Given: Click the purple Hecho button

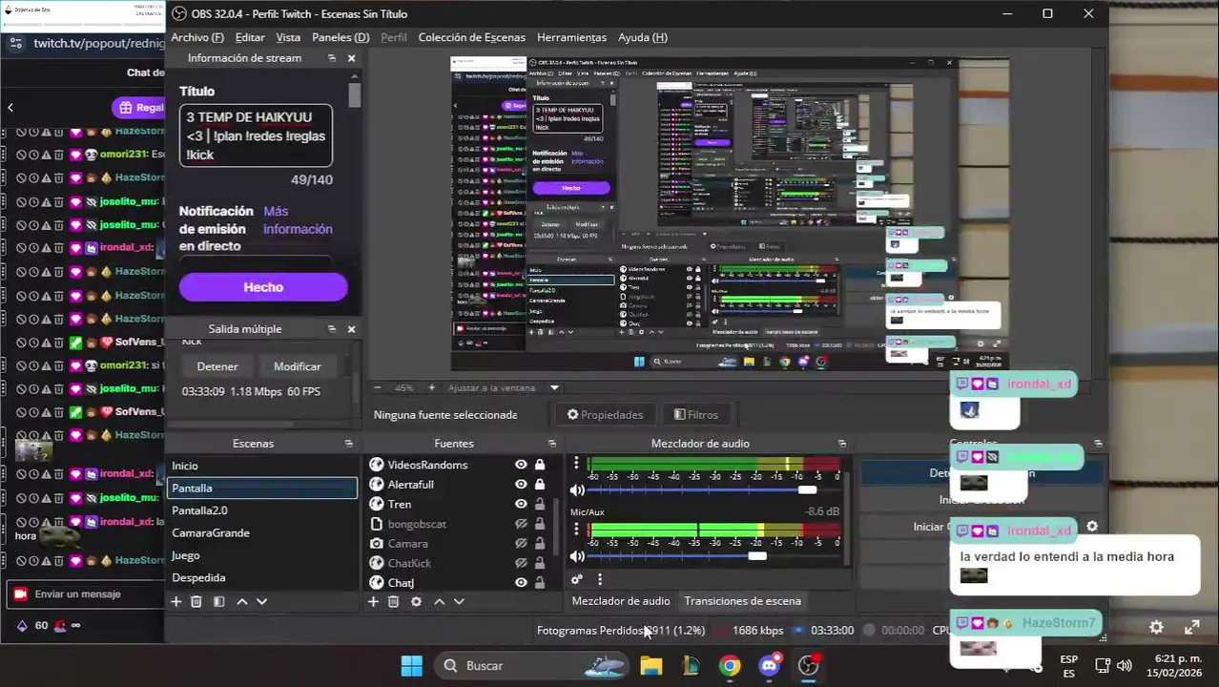Looking at the screenshot, I should [263, 287].
